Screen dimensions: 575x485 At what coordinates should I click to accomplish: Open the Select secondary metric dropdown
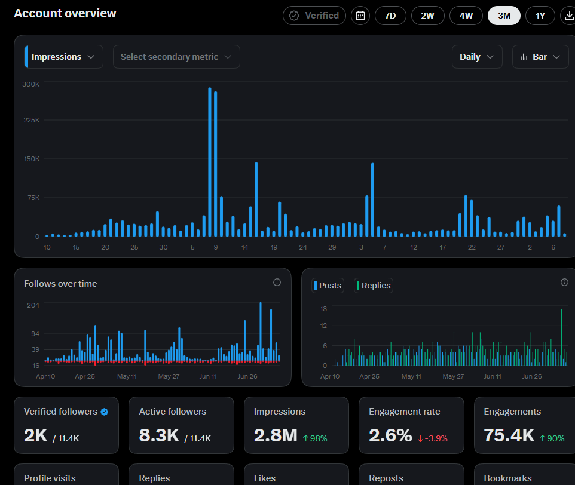(176, 57)
